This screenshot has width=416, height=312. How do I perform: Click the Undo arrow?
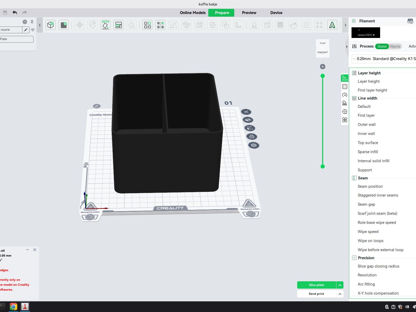[x=15, y=12]
